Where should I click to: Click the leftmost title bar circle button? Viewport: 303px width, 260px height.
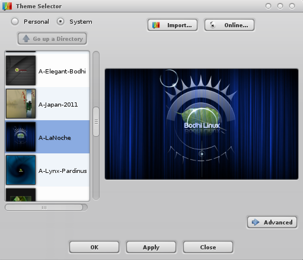point(268,6)
